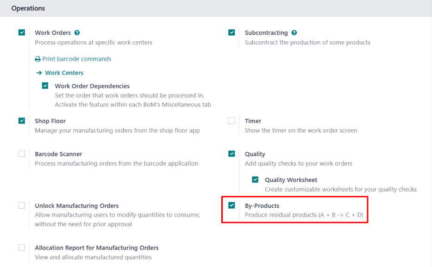Uncheck the Quality Worksheet option
The width and height of the screenshot is (432, 267).
(255, 180)
